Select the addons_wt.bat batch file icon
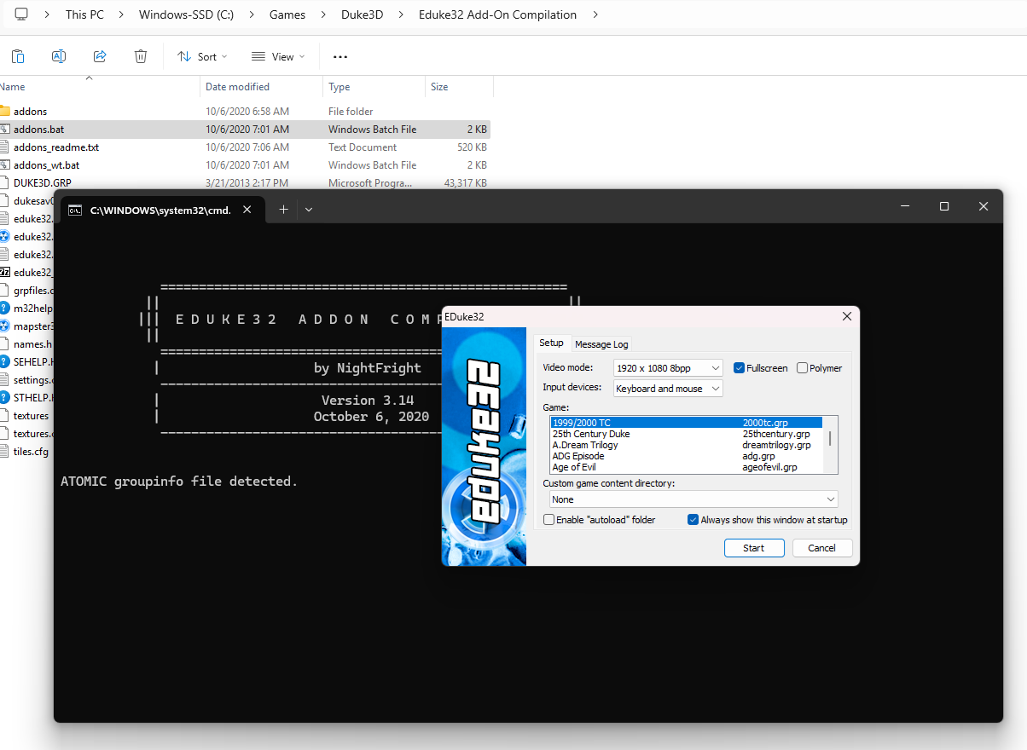Screen dimensions: 1027x750 coord(5,165)
